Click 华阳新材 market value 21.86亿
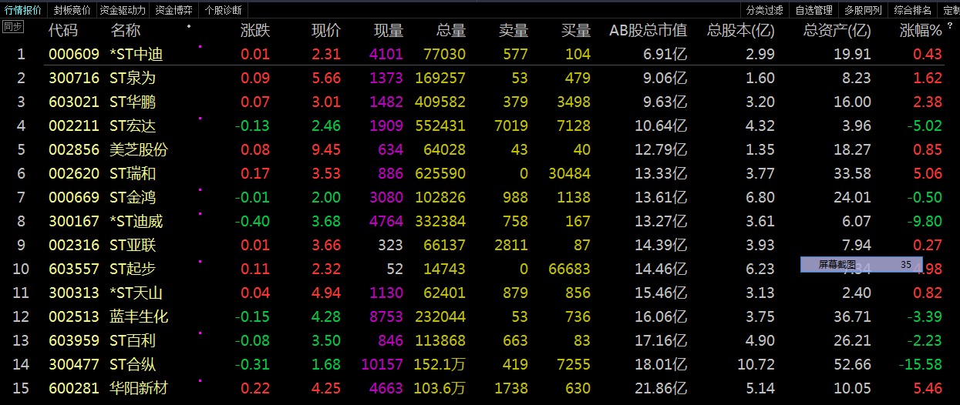 point(661,389)
